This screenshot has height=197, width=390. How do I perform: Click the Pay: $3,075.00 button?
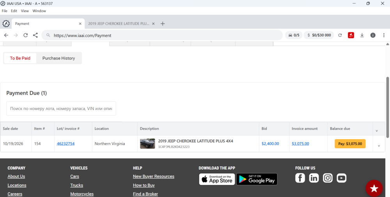tap(350, 144)
